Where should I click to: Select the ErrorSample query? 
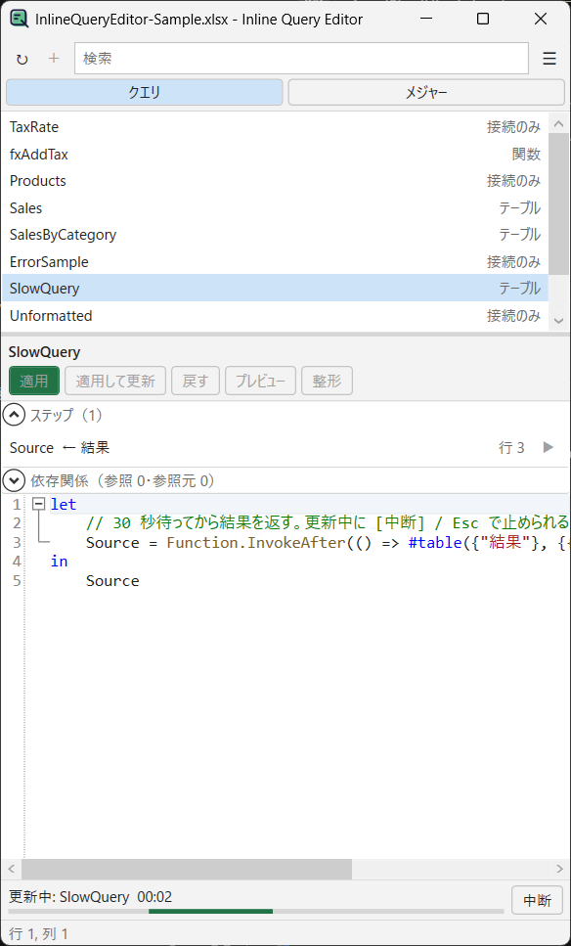[x=275, y=261]
